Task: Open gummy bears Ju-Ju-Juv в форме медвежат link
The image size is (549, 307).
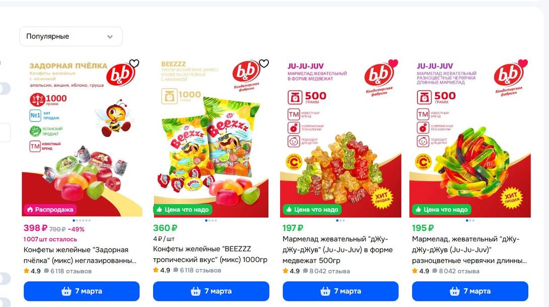Action: (337, 250)
